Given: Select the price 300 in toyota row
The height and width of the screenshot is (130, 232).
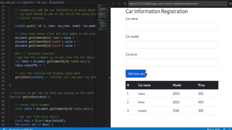Looking at the screenshot, I should click(x=200, y=111).
